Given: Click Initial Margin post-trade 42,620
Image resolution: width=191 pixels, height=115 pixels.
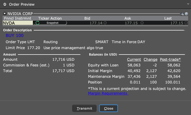Looking at the screenshot, I should click(x=174, y=71).
